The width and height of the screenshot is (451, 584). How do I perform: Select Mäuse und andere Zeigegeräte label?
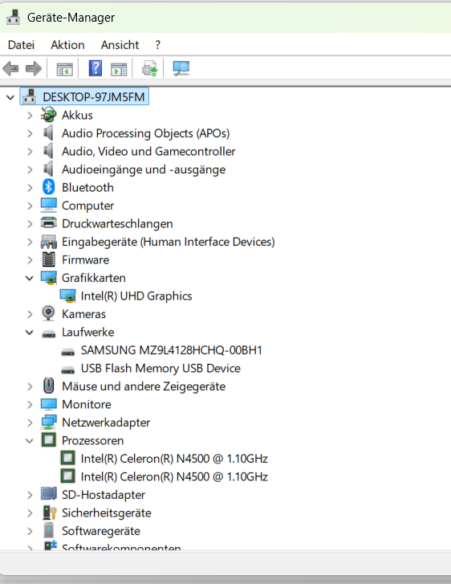(144, 386)
